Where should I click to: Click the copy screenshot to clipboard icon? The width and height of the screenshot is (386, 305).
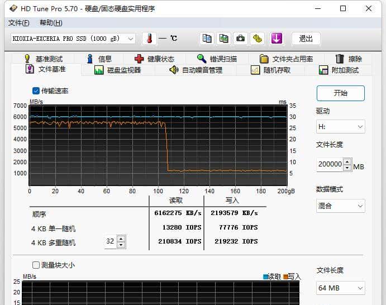click(223, 39)
